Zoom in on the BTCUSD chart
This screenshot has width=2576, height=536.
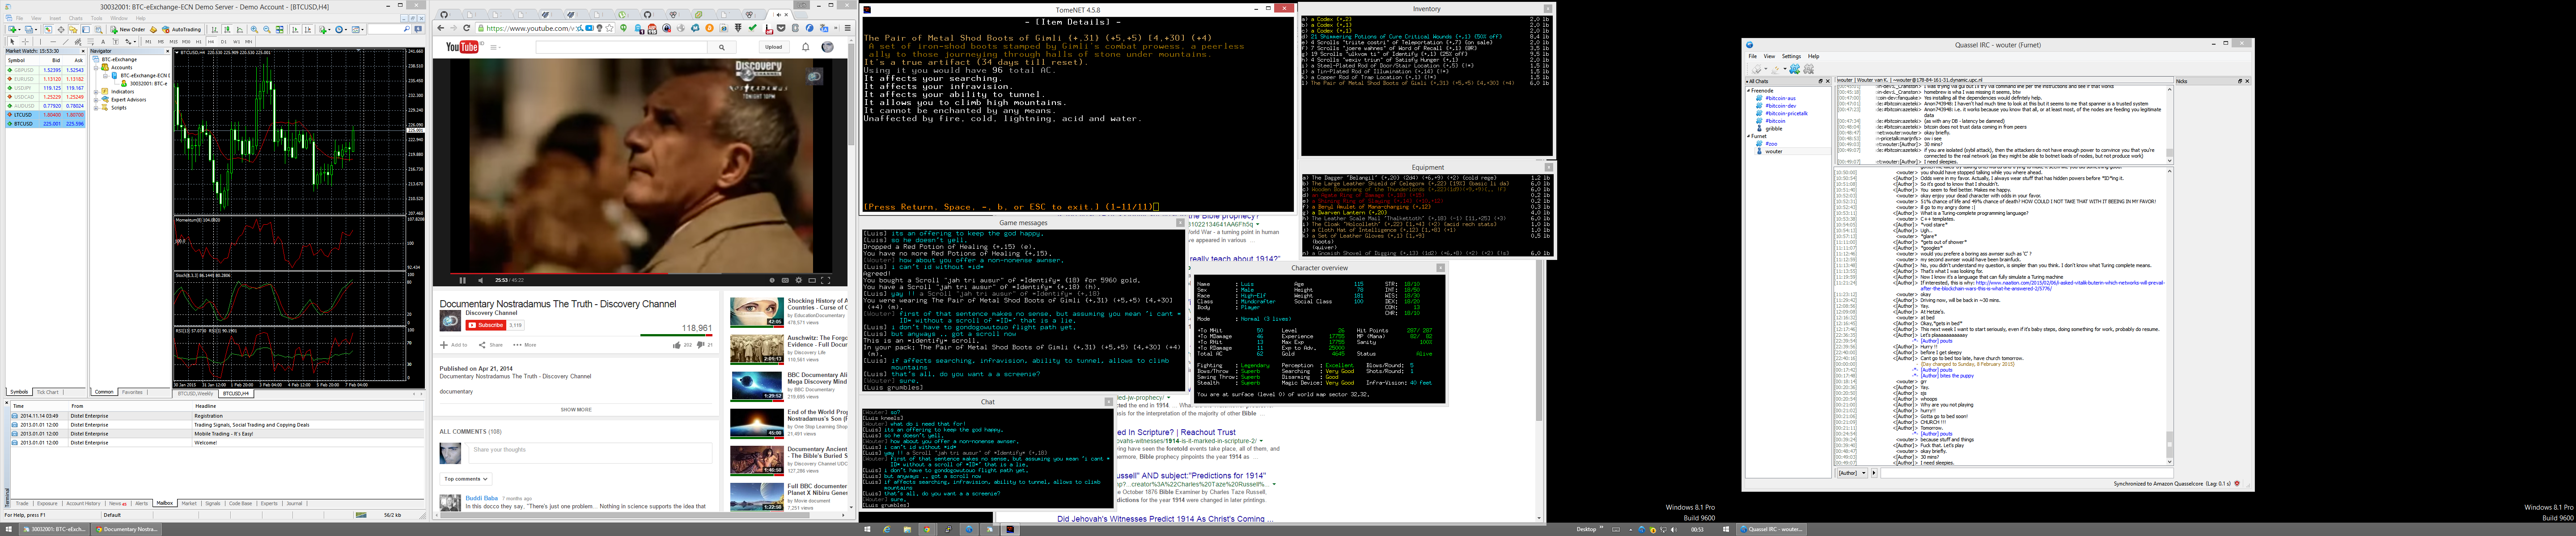[254, 30]
